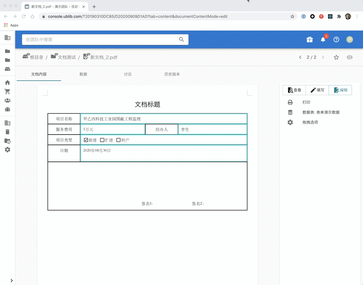This screenshot has height=285, width=363.
Task: Open shopping cart in sidebar
Action: click(x=7, y=91)
